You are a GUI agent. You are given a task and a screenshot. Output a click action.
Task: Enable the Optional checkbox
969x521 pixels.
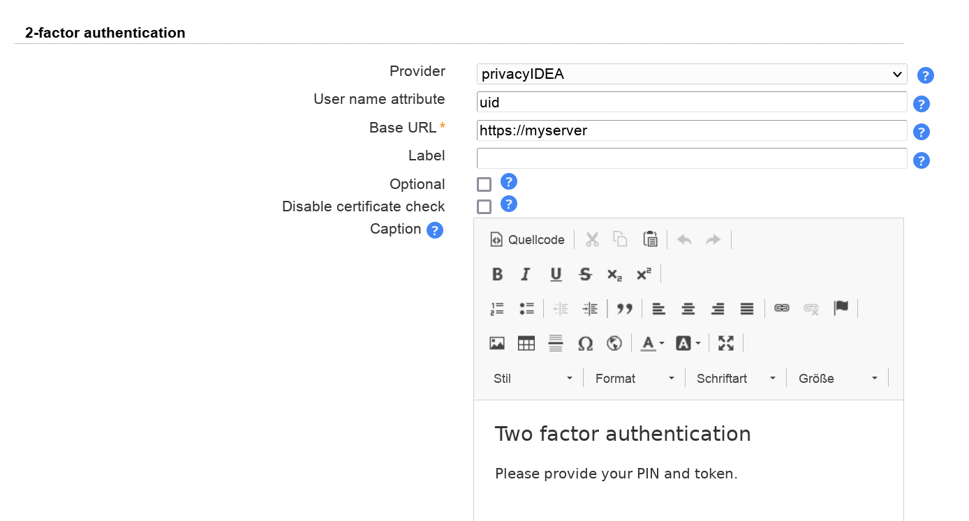click(x=484, y=185)
